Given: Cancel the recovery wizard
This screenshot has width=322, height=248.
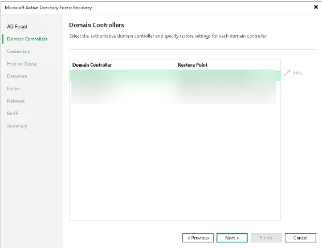Looking at the screenshot, I should pos(300,238).
